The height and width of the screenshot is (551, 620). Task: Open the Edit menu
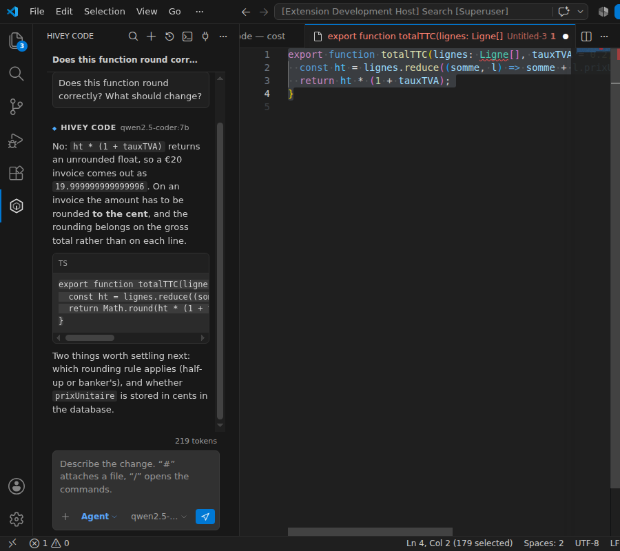pyautogui.click(x=64, y=12)
